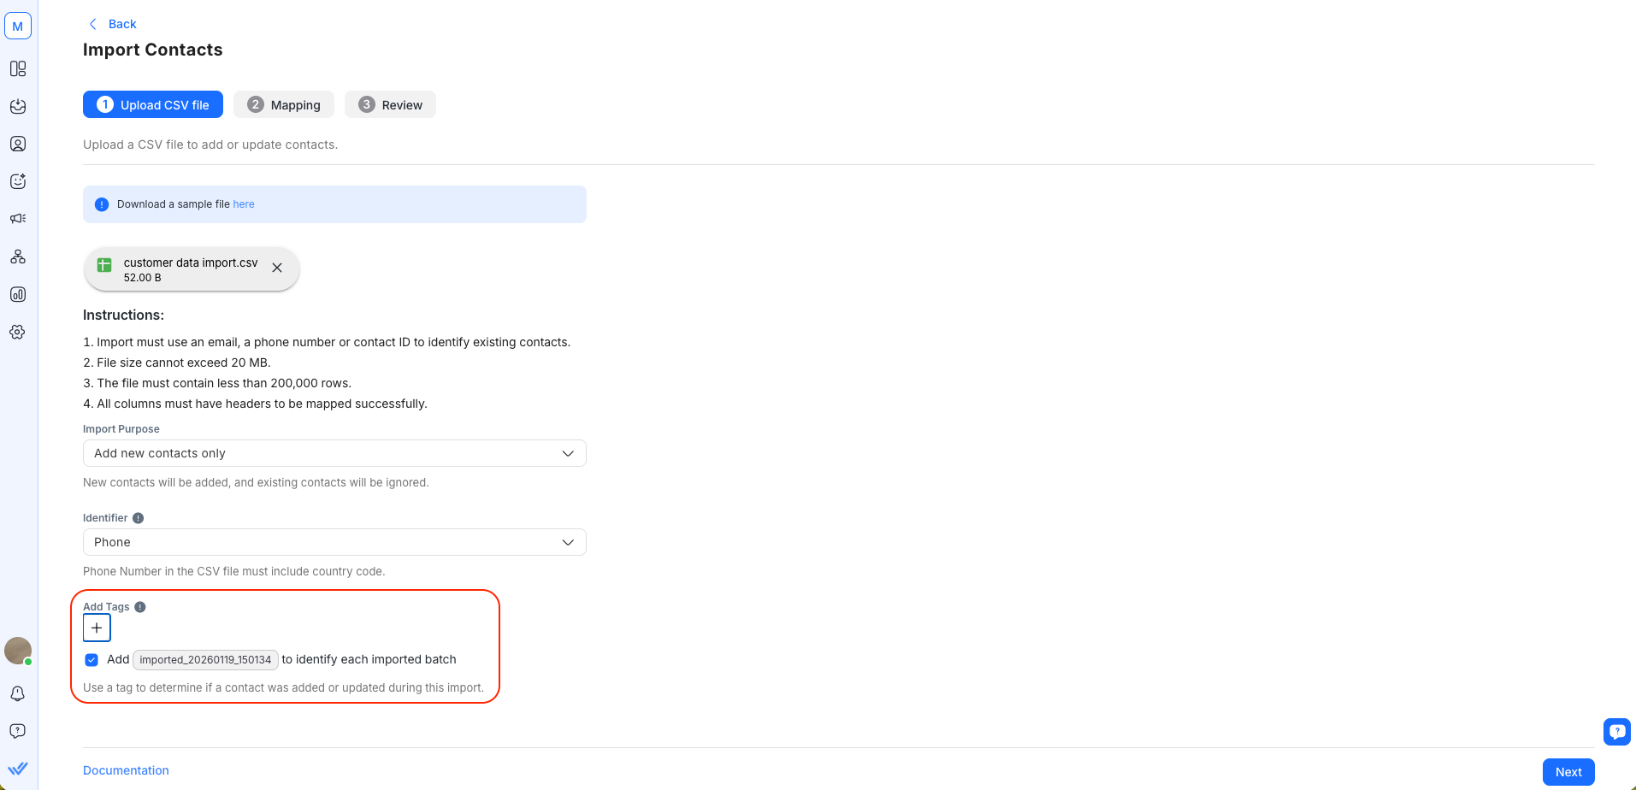
Task: Click the 'here' sample file link
Action: 244,204
